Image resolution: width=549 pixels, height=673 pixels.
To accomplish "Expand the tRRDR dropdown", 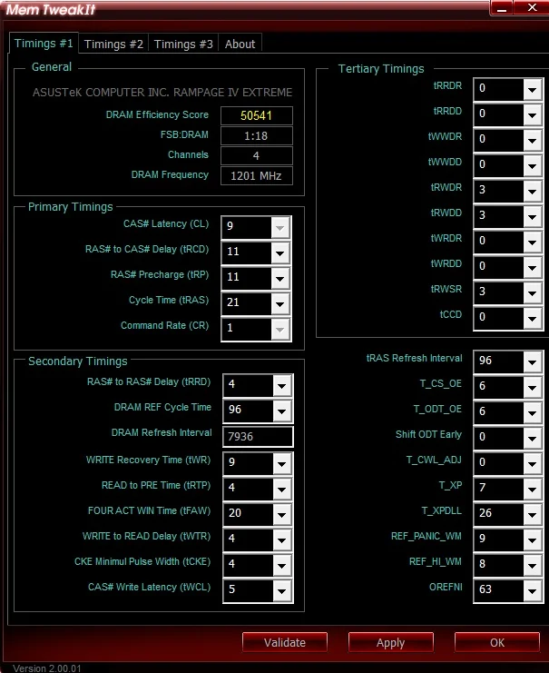I will pyautogui.click(x=532, y=90).
